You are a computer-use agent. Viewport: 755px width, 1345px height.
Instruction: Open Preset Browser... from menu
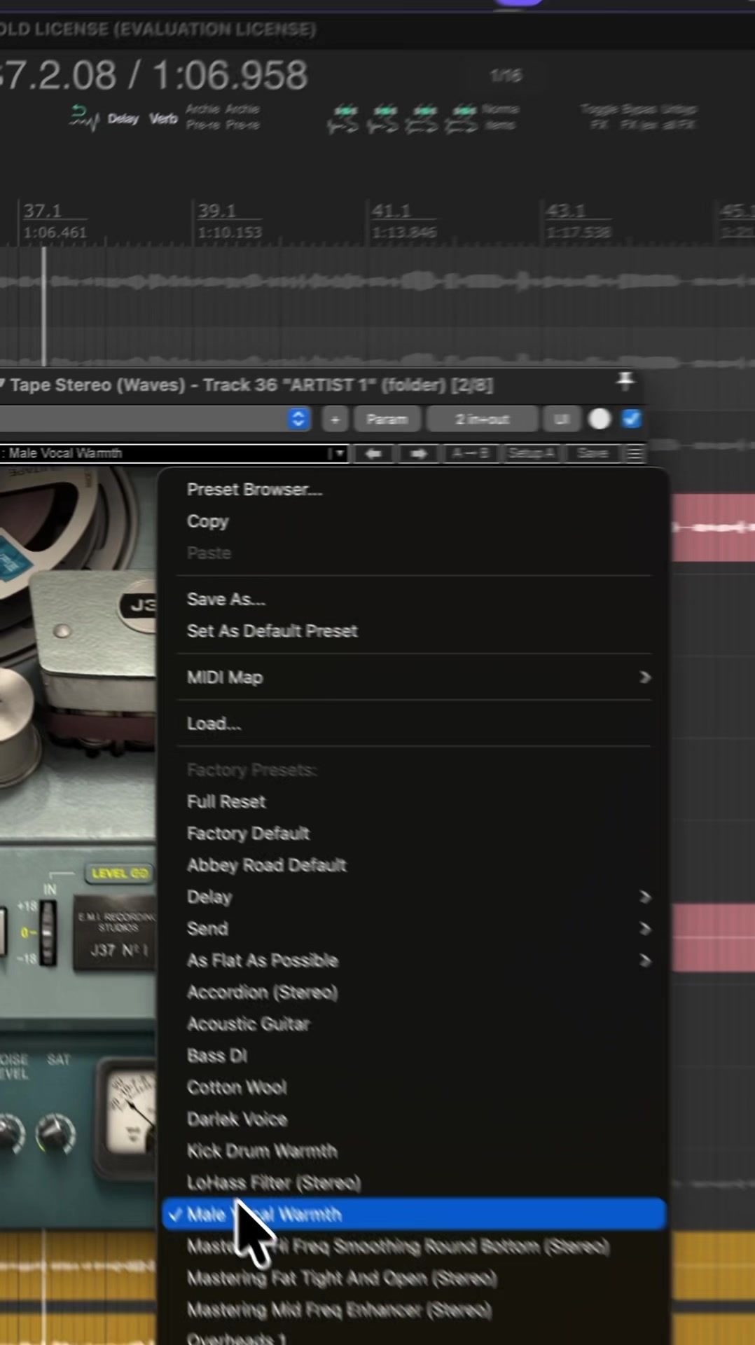(x=413, y=490)
